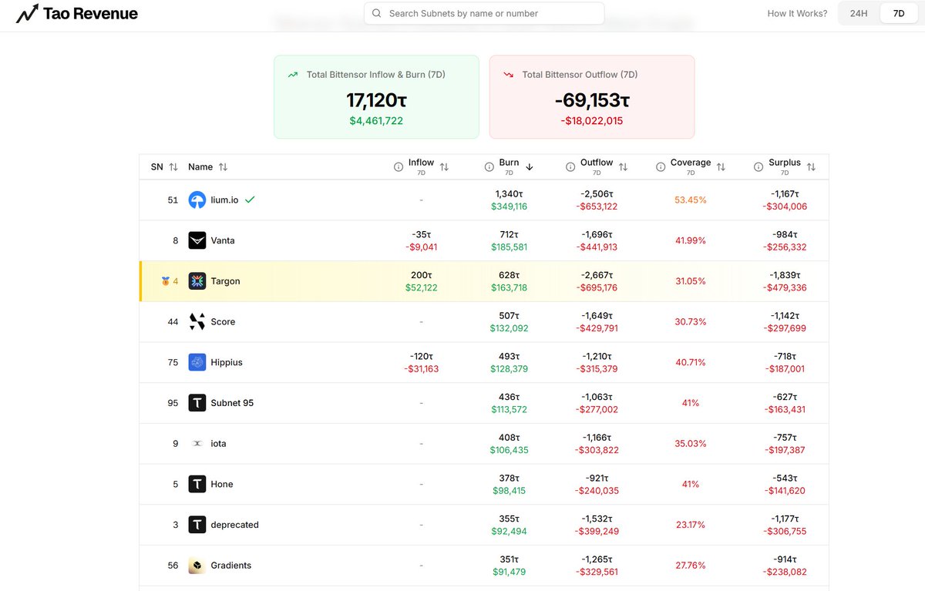Open the How It Works? link
The height and width of the screenshot is (591, 925).
(797, 13)
